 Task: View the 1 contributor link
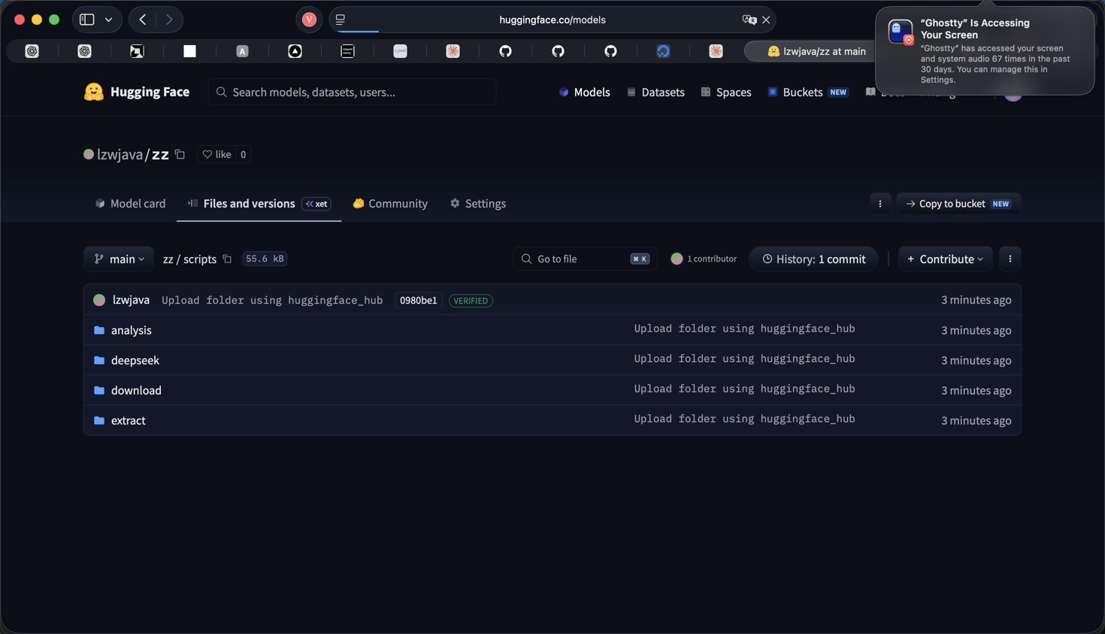pyautogui.click(x=704, y=259)
